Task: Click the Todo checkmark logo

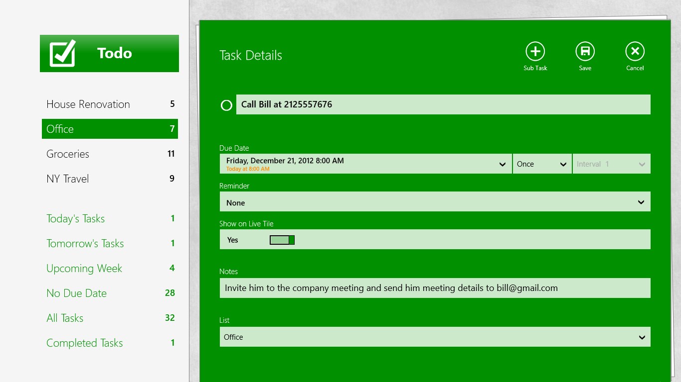Action: pyautogui.click(x=63, y=53)
